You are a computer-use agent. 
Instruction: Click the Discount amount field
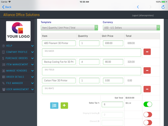click(112, 123)
